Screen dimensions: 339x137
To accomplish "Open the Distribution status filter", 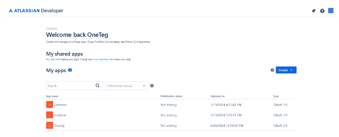I will [x=126, y=86].
